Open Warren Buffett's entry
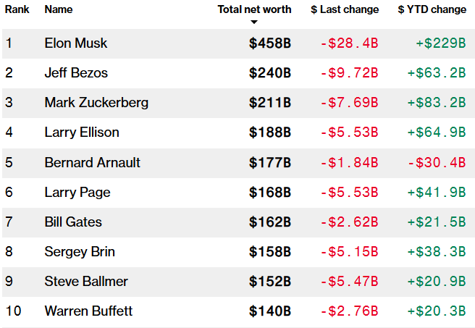Image resolution: width=475 pixels, height=328 pixels. [88, 311]
